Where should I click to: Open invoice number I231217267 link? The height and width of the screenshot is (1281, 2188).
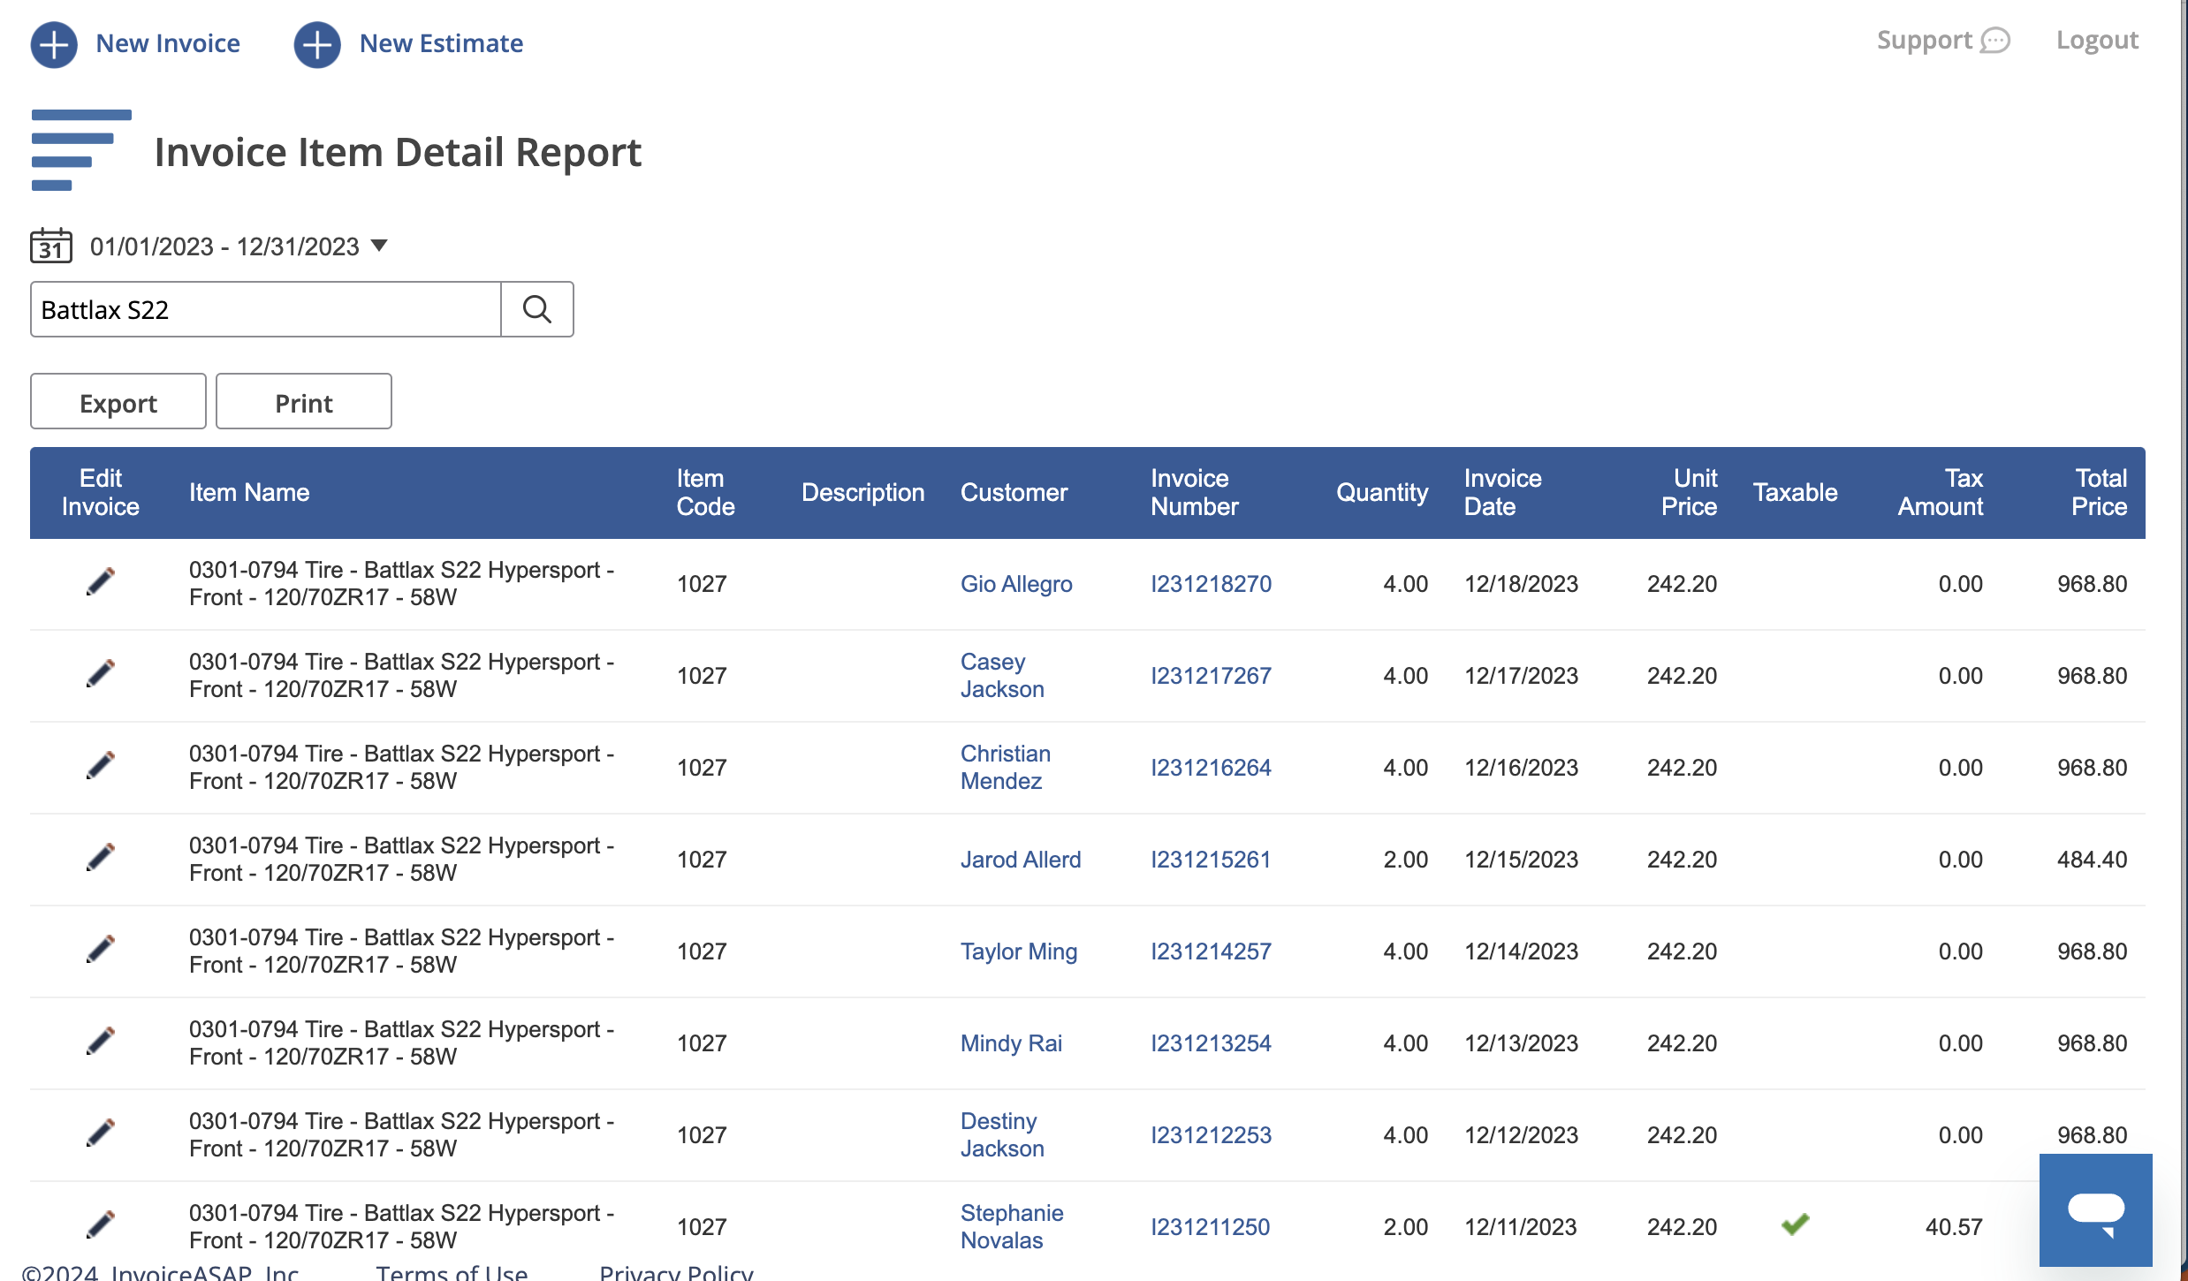point(1210,676)
